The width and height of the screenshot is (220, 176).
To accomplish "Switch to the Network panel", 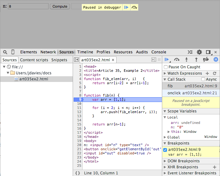I will click(x=48, y=52).
